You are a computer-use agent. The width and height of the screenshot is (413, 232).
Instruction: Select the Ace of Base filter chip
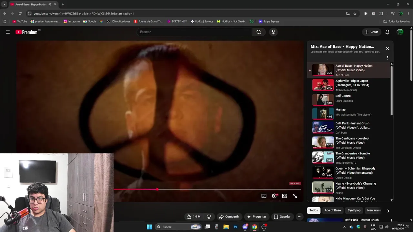(x=333, y=210)
